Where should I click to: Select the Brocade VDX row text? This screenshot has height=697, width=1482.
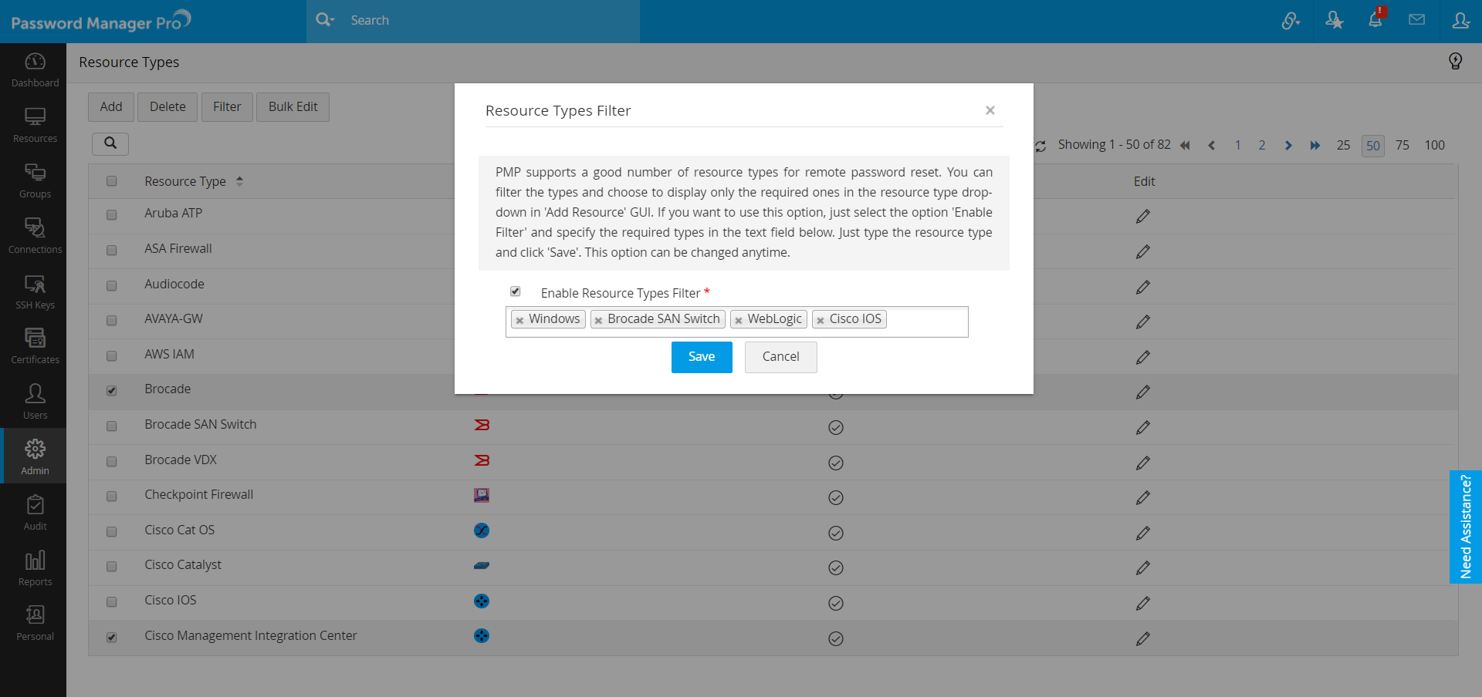[181, 460]
